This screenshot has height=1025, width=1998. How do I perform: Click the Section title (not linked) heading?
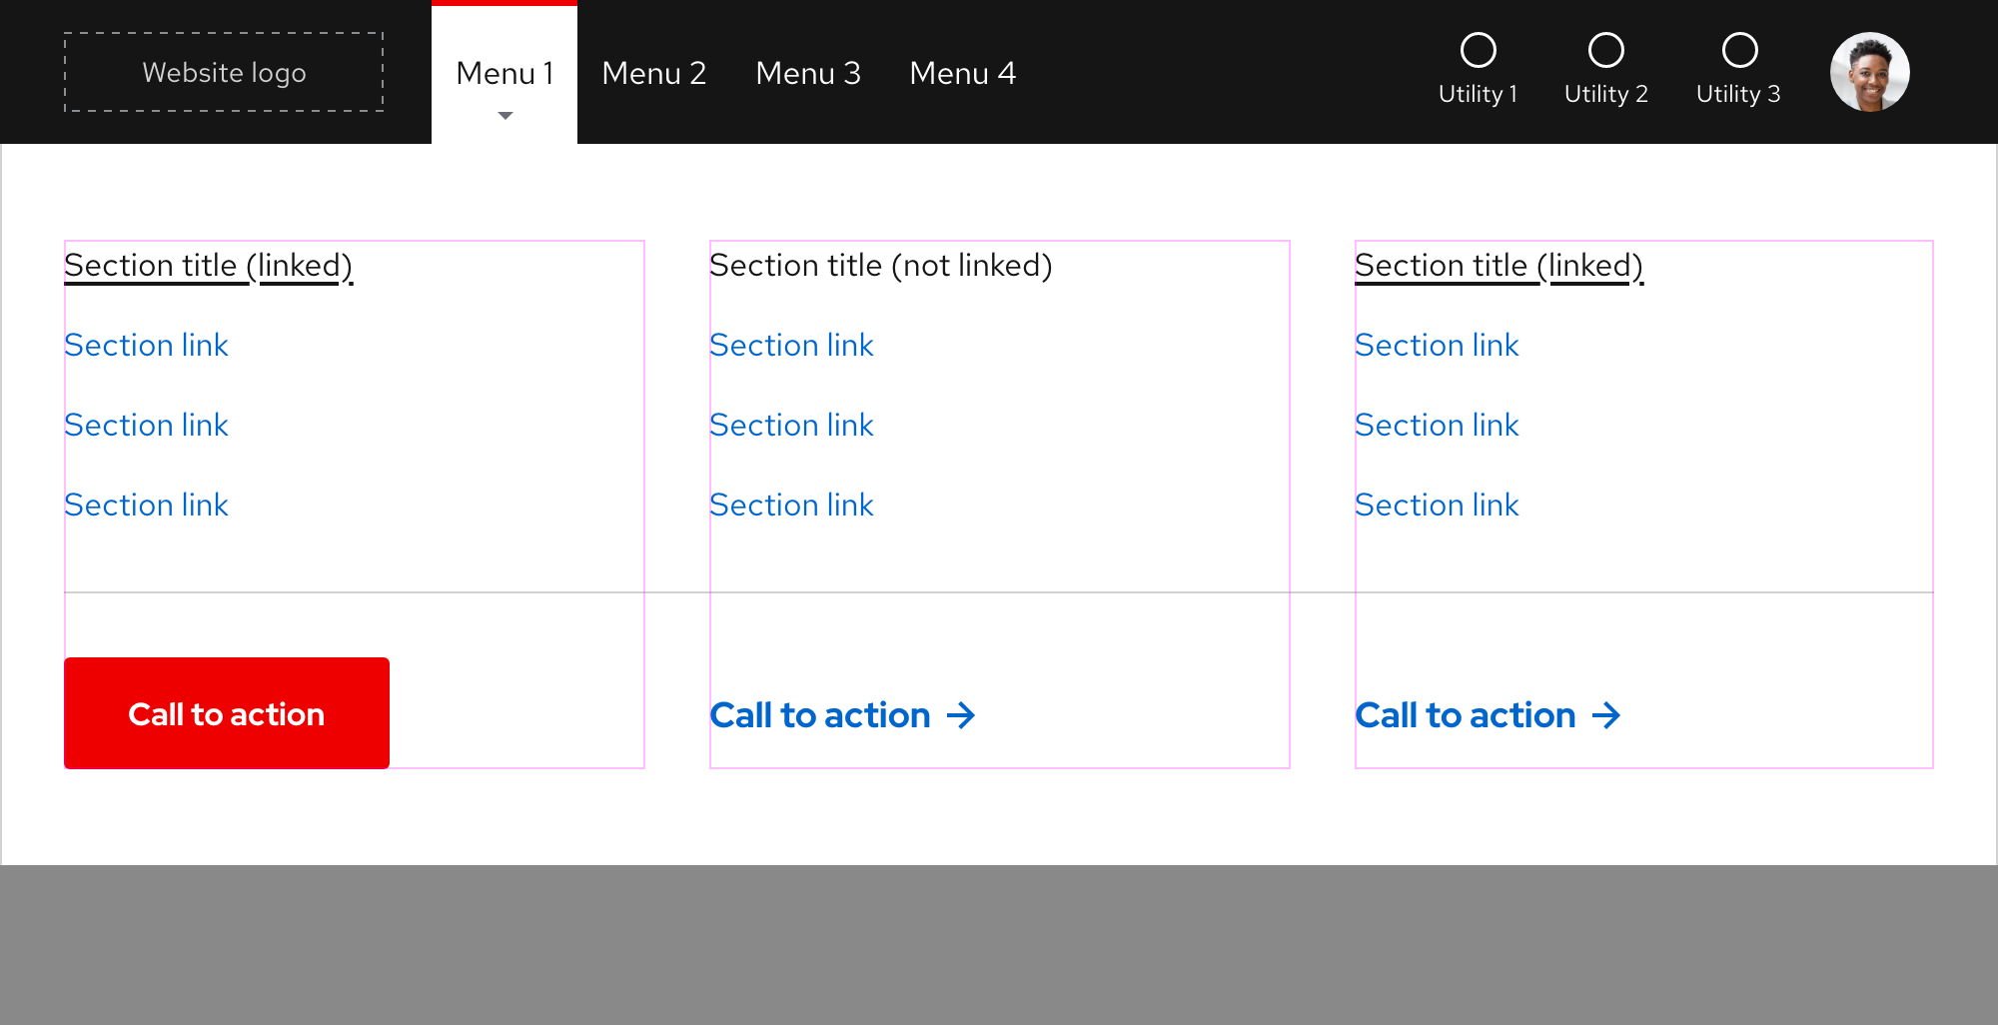point(881,265)
